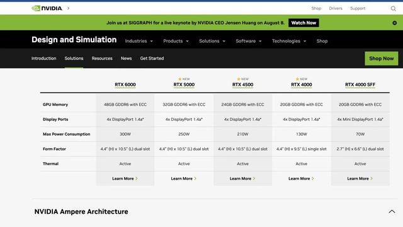Expand the Technologies dropdown menu

click(x=289, y=41)
